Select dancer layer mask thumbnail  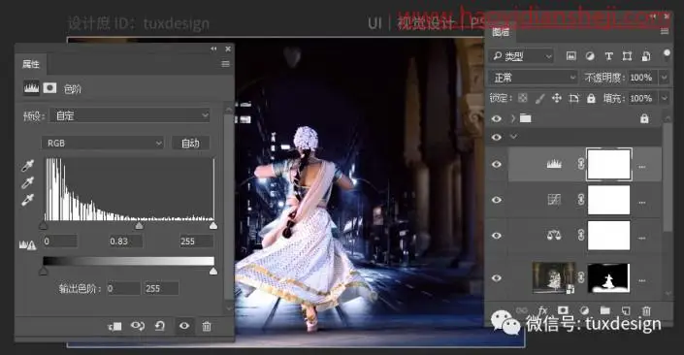coord(608,278)
